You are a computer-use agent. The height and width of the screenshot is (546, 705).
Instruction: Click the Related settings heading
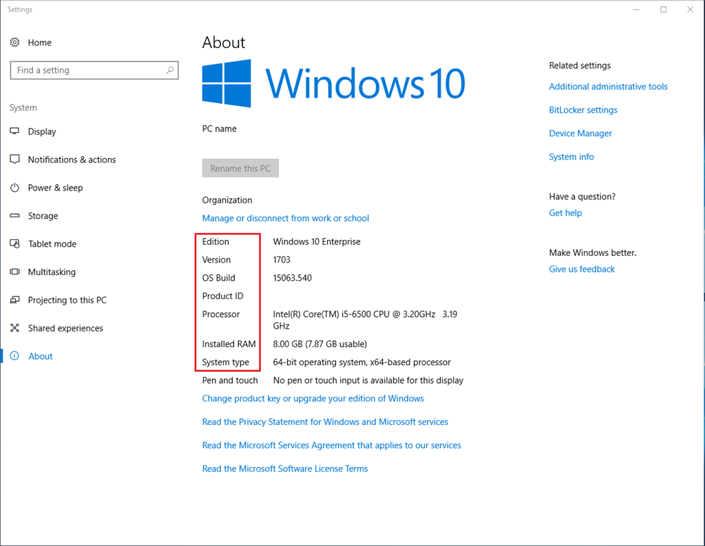[x=580, y=65]
